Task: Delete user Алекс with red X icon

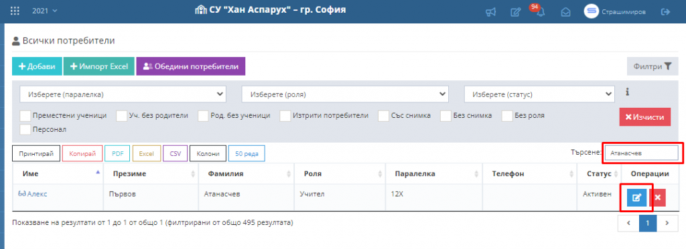Action: (x=657, y=197)
